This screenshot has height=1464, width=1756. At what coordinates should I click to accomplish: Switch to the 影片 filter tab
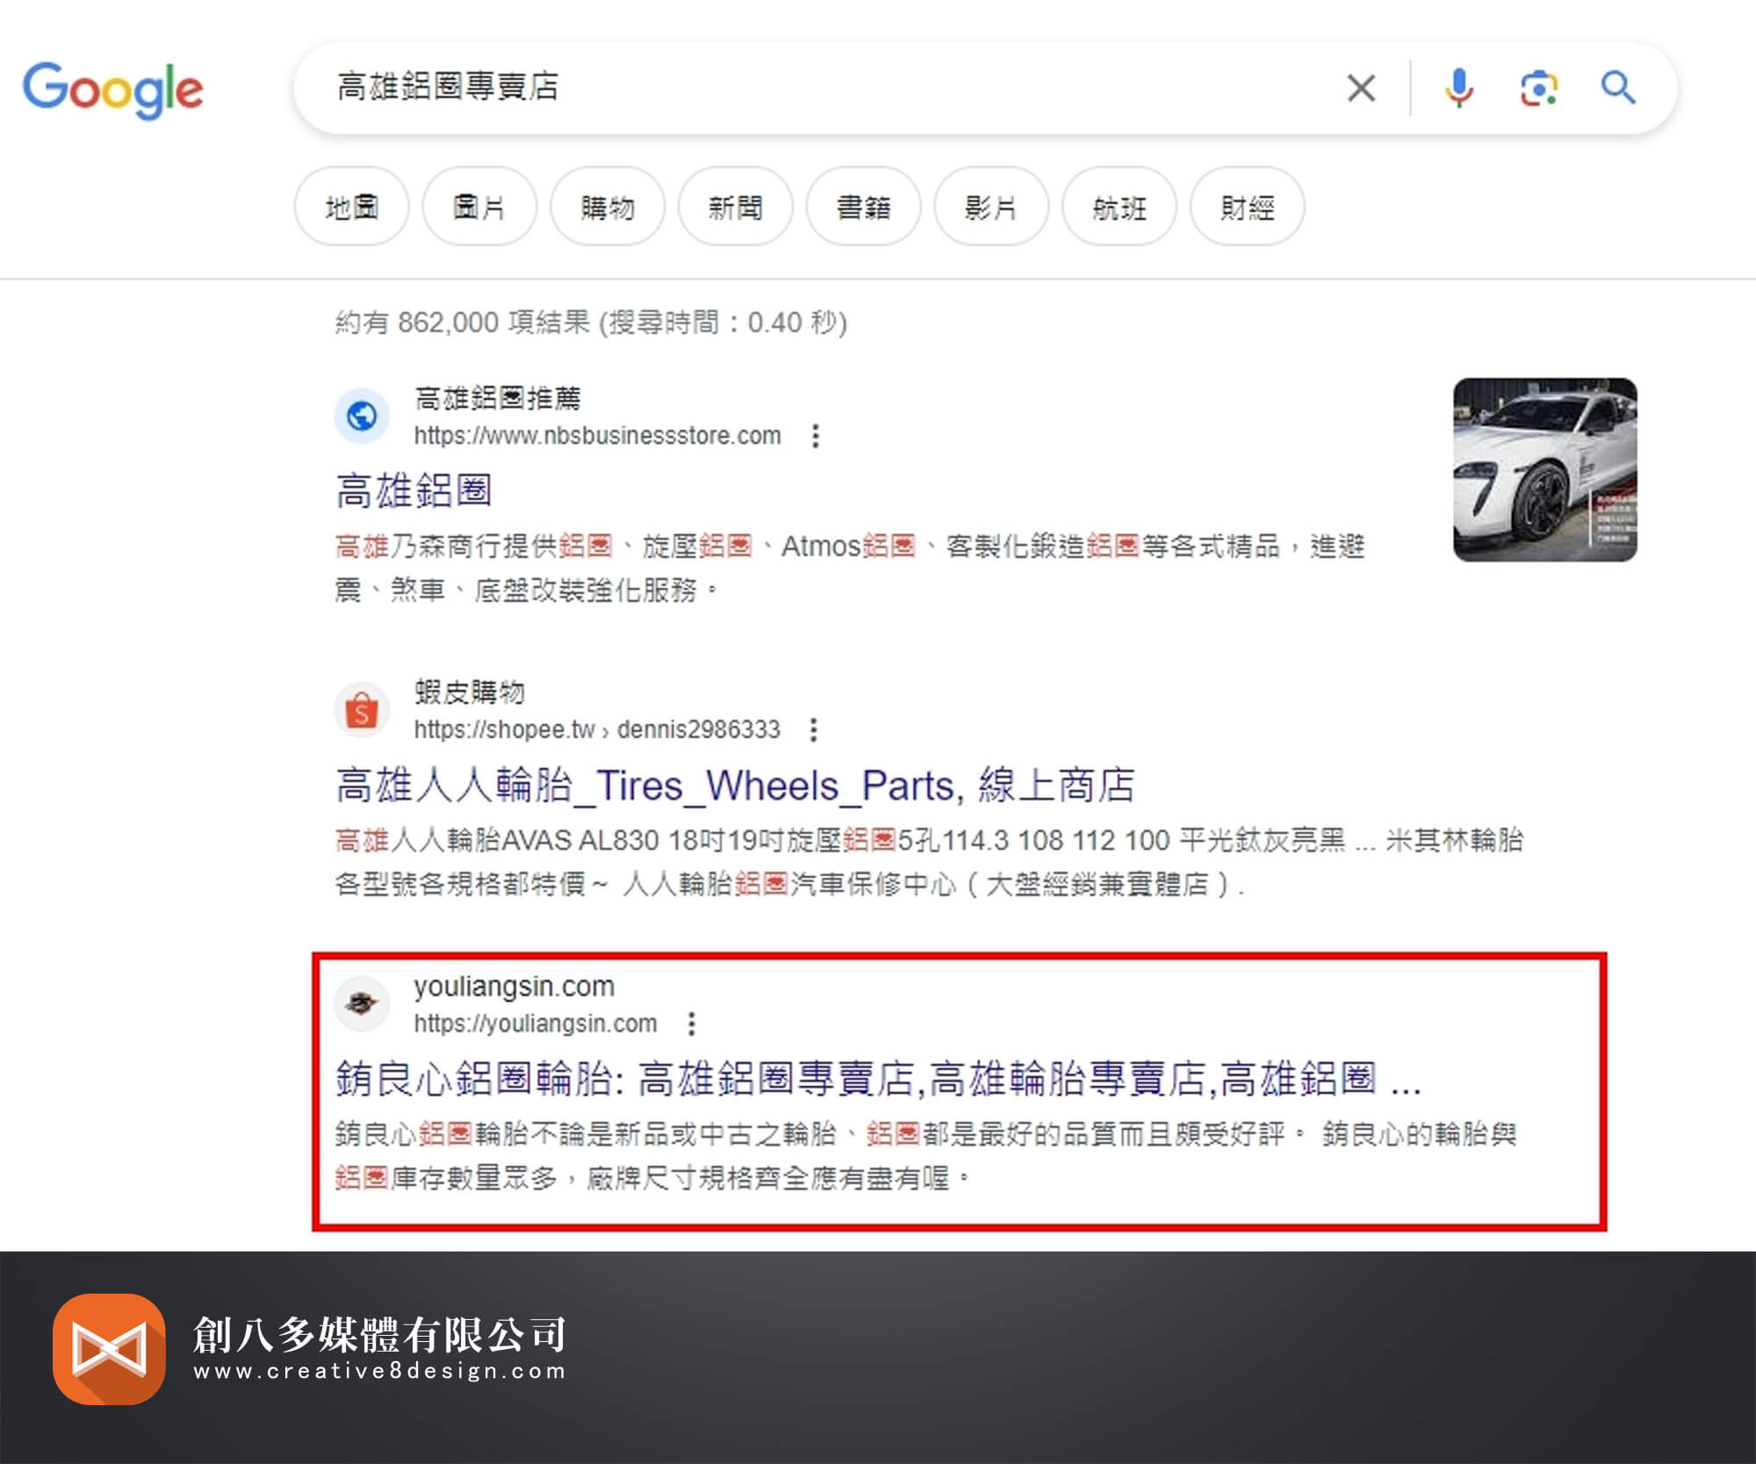991,207
